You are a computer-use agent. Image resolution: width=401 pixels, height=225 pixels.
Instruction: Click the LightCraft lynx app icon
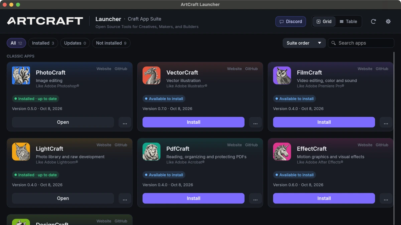click(x=21, y=152)
